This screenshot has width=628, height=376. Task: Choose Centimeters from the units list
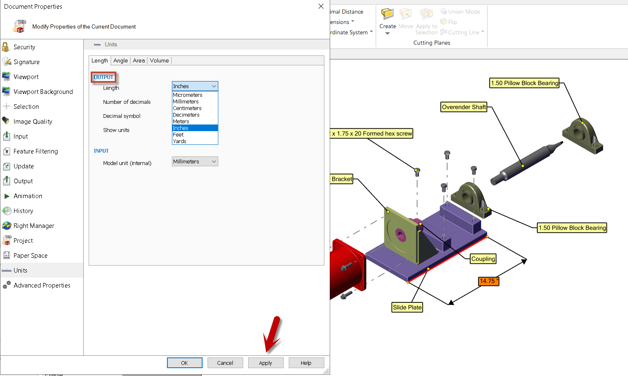coord(187,108)
